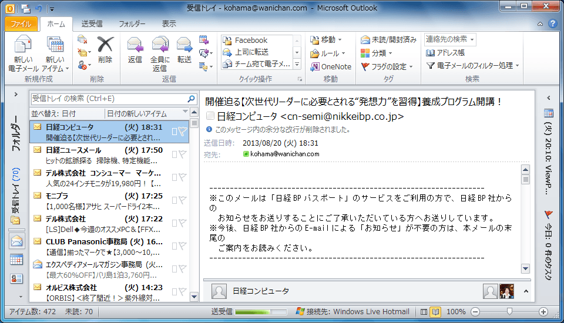
Task: Open the ファイル tab
Action: 21,23
